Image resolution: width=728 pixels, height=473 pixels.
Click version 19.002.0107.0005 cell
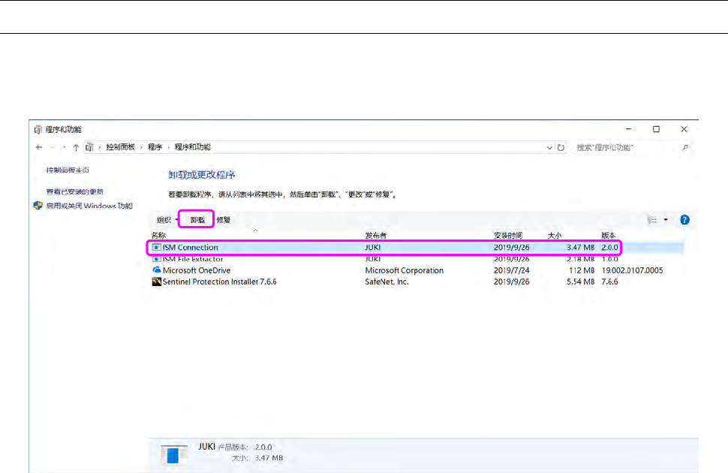[632, 270]
